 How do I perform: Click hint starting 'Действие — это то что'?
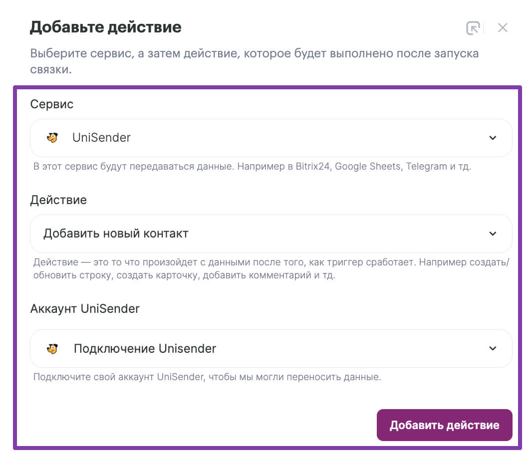pos(271,269)
